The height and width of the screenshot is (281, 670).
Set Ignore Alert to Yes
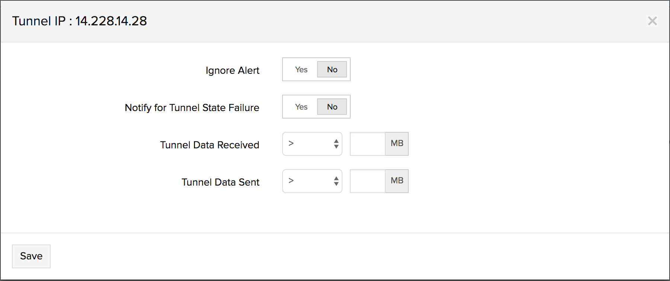click(301, 70)
